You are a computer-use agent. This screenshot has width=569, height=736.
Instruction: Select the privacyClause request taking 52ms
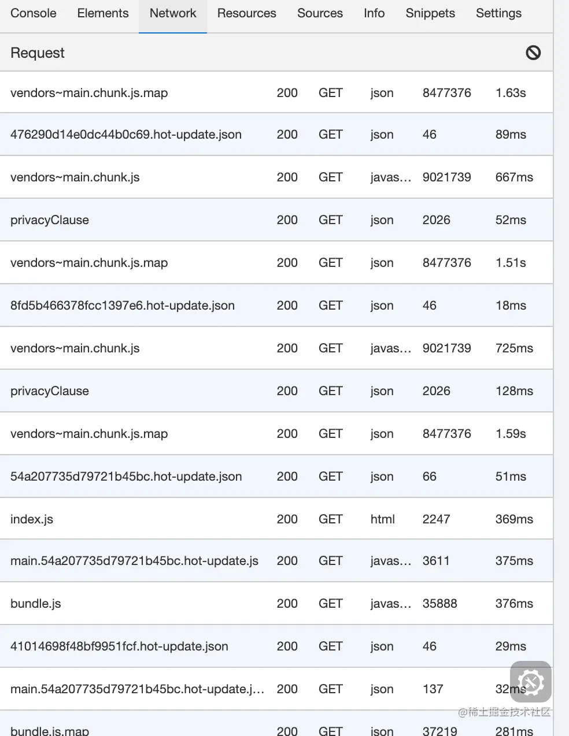click(x=50, y=220)
